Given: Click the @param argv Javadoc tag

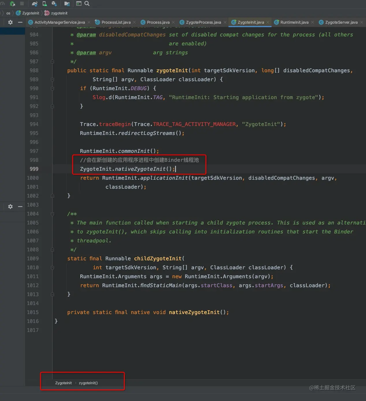Looking at the screenshot, I should click(x=86, y=53).
